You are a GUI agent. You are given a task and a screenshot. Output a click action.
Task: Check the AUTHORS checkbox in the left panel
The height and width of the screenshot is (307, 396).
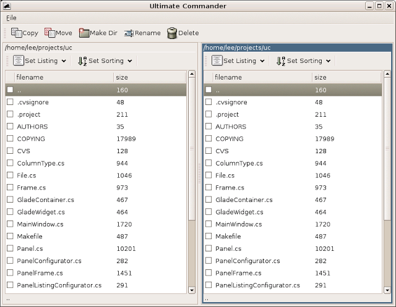[10, 127]
